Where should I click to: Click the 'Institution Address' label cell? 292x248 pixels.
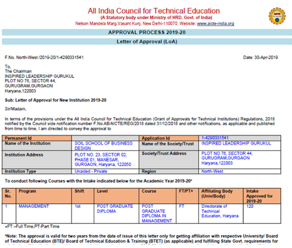[x=37, y=159]
